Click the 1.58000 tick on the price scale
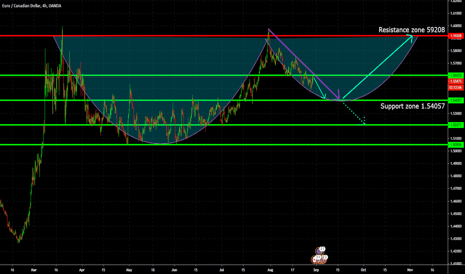 (456, 51)
